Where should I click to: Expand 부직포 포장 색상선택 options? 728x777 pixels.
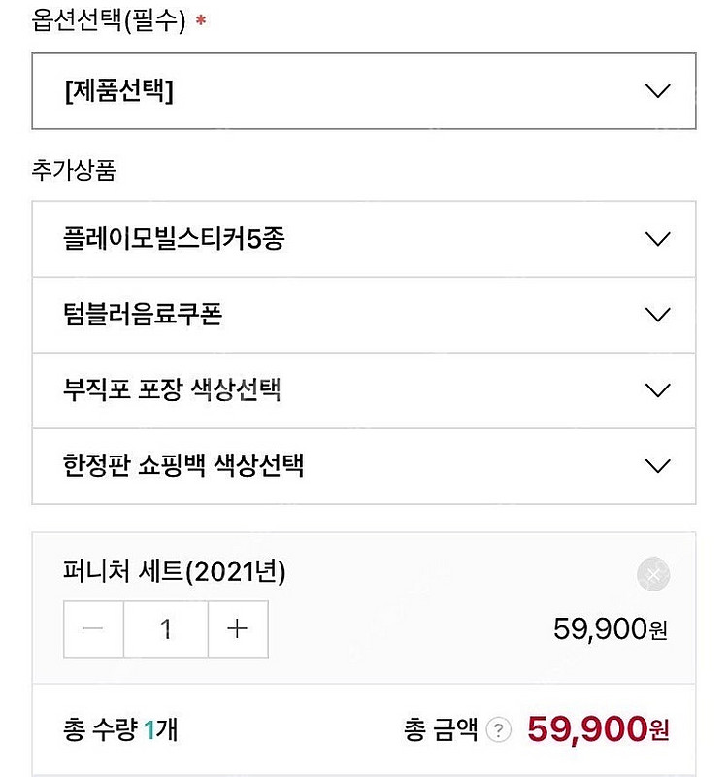pos(363,390)
